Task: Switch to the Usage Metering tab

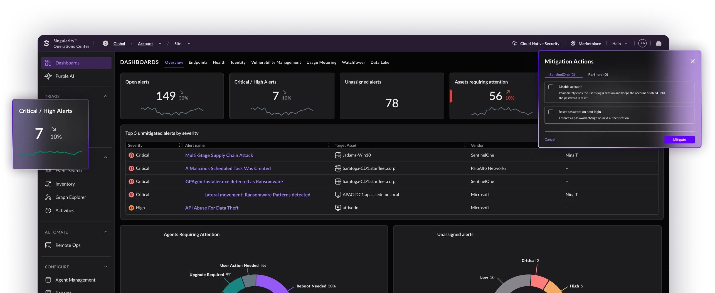Action: (x=321, y=63)
